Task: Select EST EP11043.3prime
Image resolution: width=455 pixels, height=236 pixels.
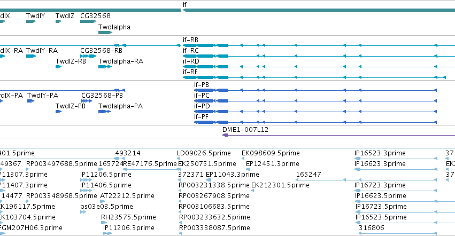Action: [x=232, y=175]
